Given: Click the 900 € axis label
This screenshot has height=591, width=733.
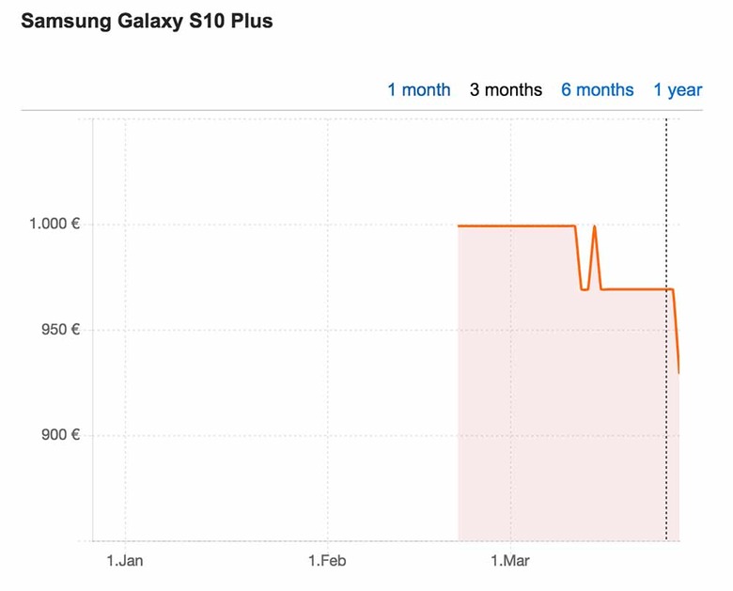Looking at the screenshot, I should (61, 435).
